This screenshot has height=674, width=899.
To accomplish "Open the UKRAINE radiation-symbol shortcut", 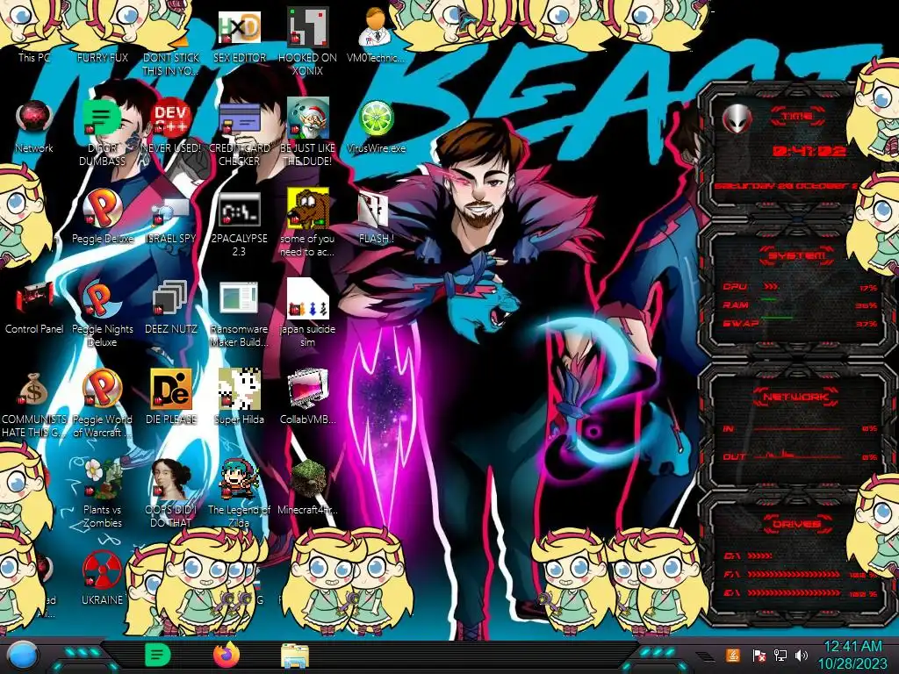I will click(x=102, y=570).
